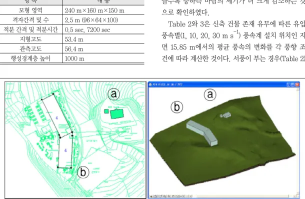Close the 3D terrain viewer window
The image size is (305, 199).
(x=297, y=84)
